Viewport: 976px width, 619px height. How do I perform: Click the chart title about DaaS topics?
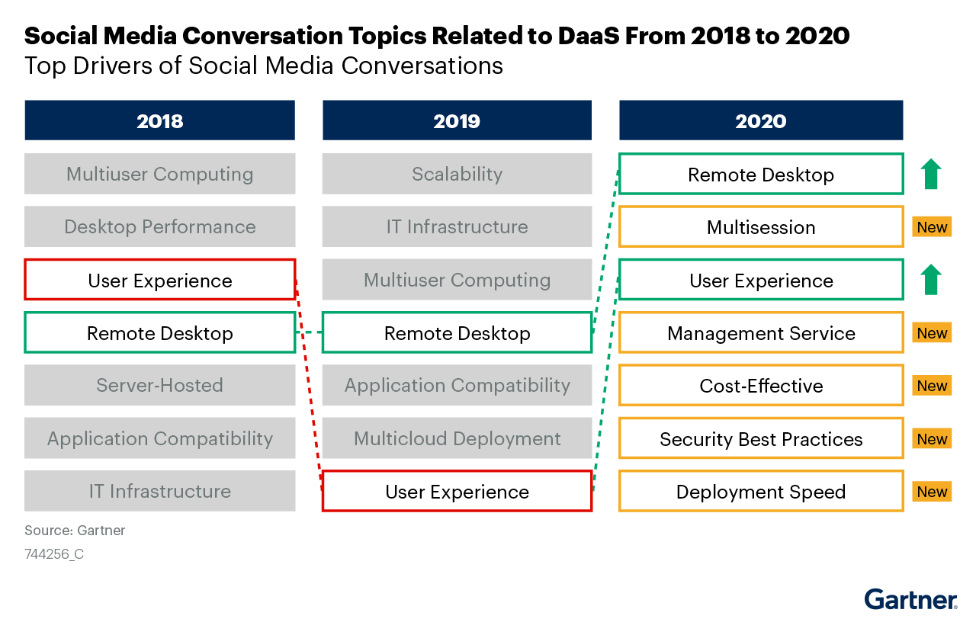pyautogui.click(x=437, y=35)
